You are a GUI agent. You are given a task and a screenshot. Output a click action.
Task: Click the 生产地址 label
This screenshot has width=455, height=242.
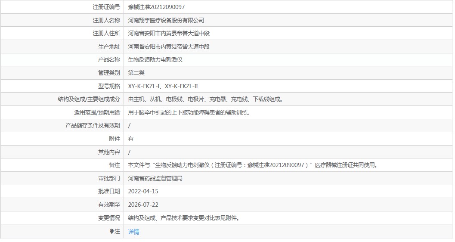[x=109, y=47]
